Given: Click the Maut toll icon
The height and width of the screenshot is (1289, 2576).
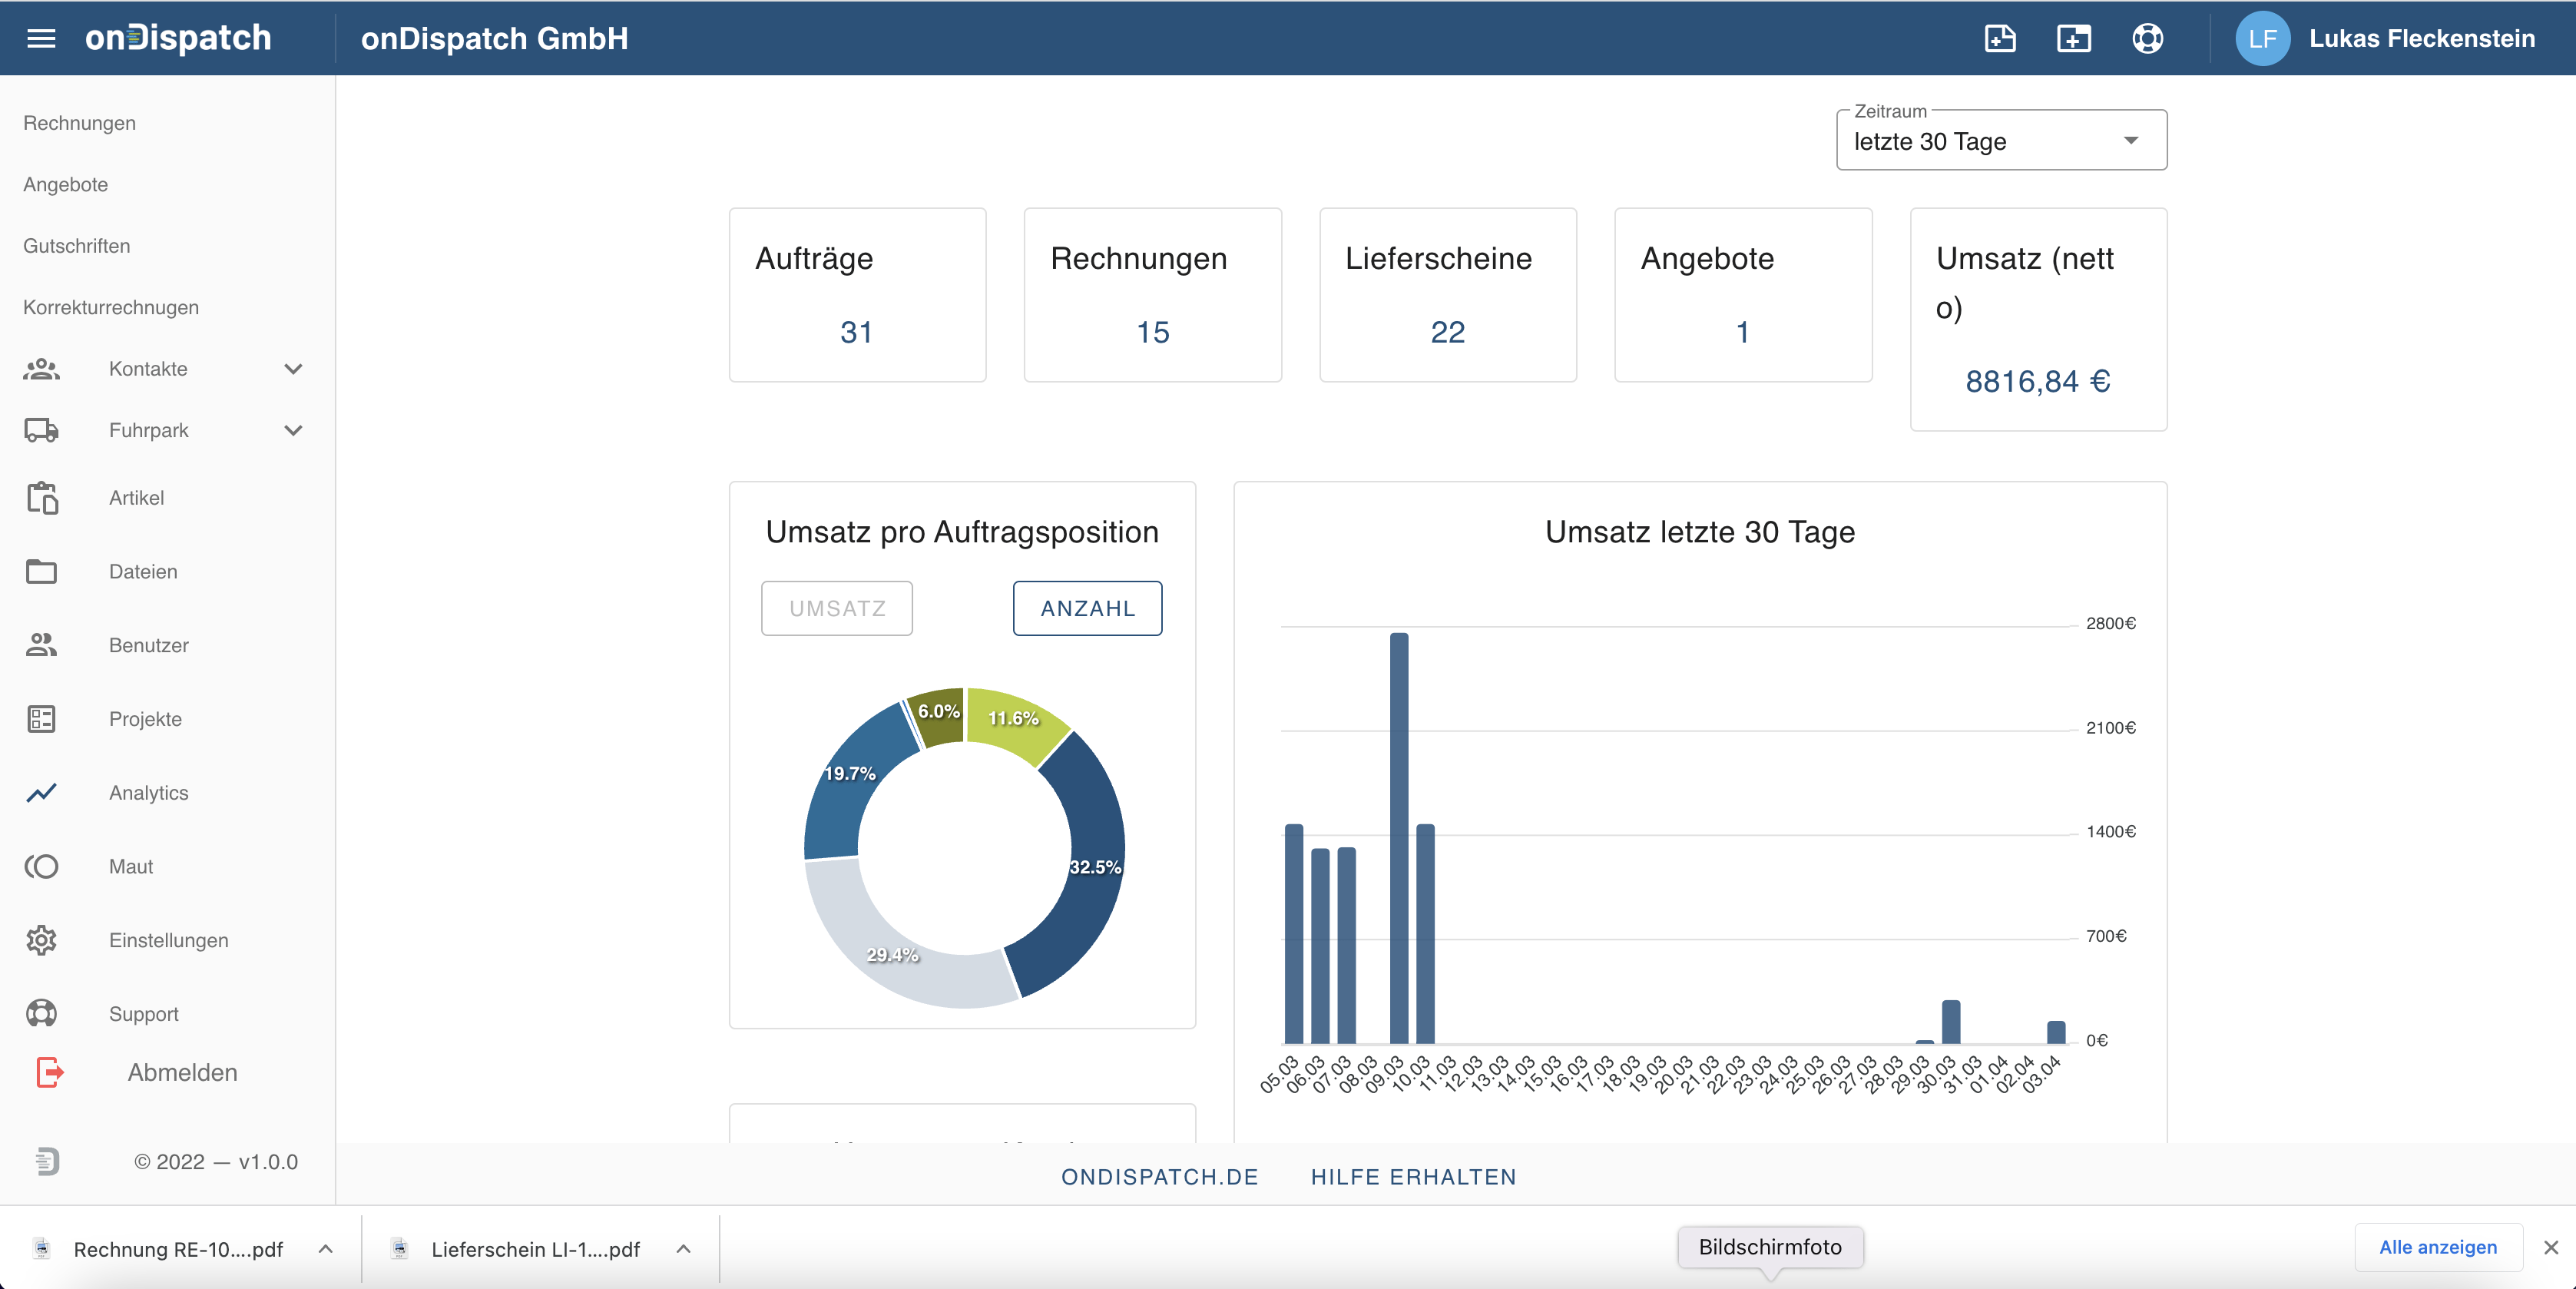Looking at the screenshot, I should 41,866.
